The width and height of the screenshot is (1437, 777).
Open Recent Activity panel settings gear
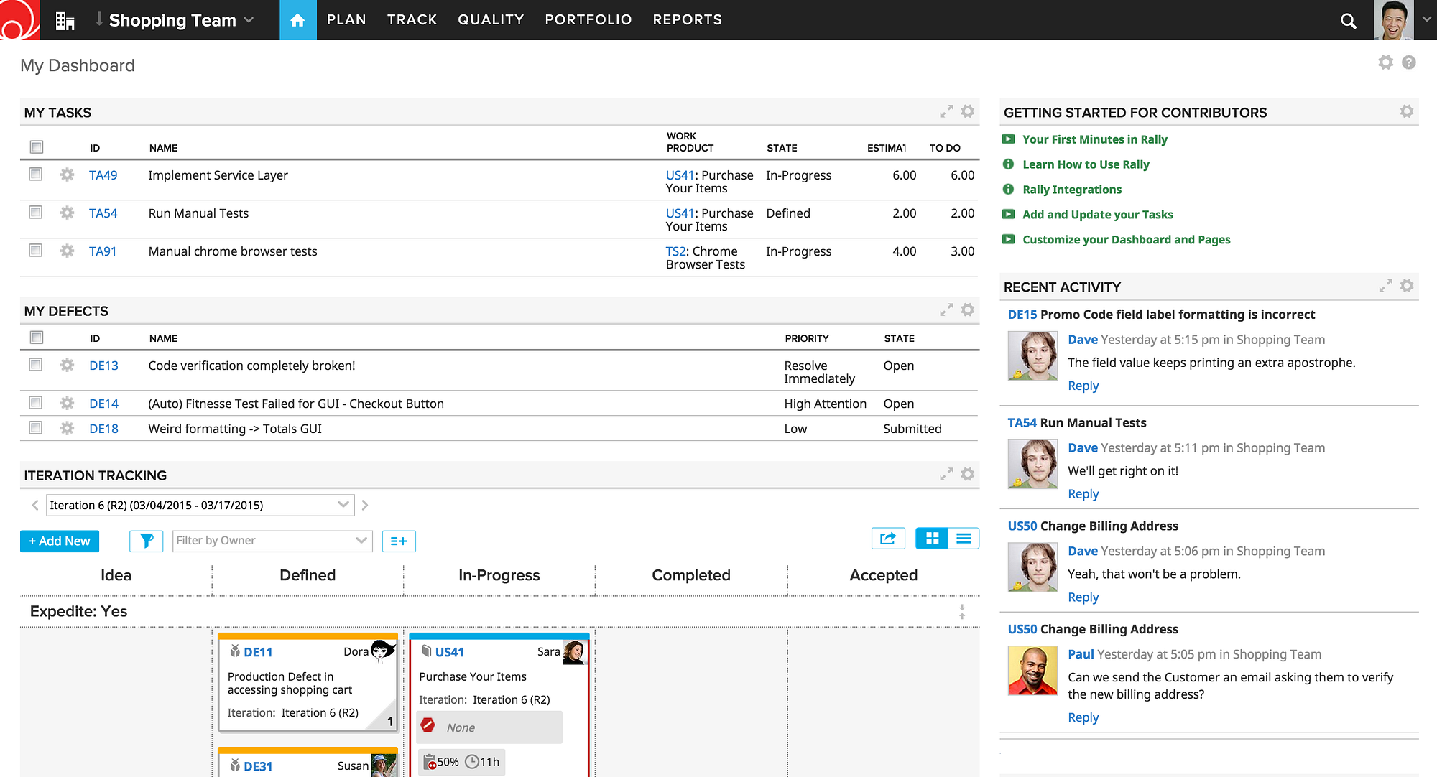point(1407,286)
